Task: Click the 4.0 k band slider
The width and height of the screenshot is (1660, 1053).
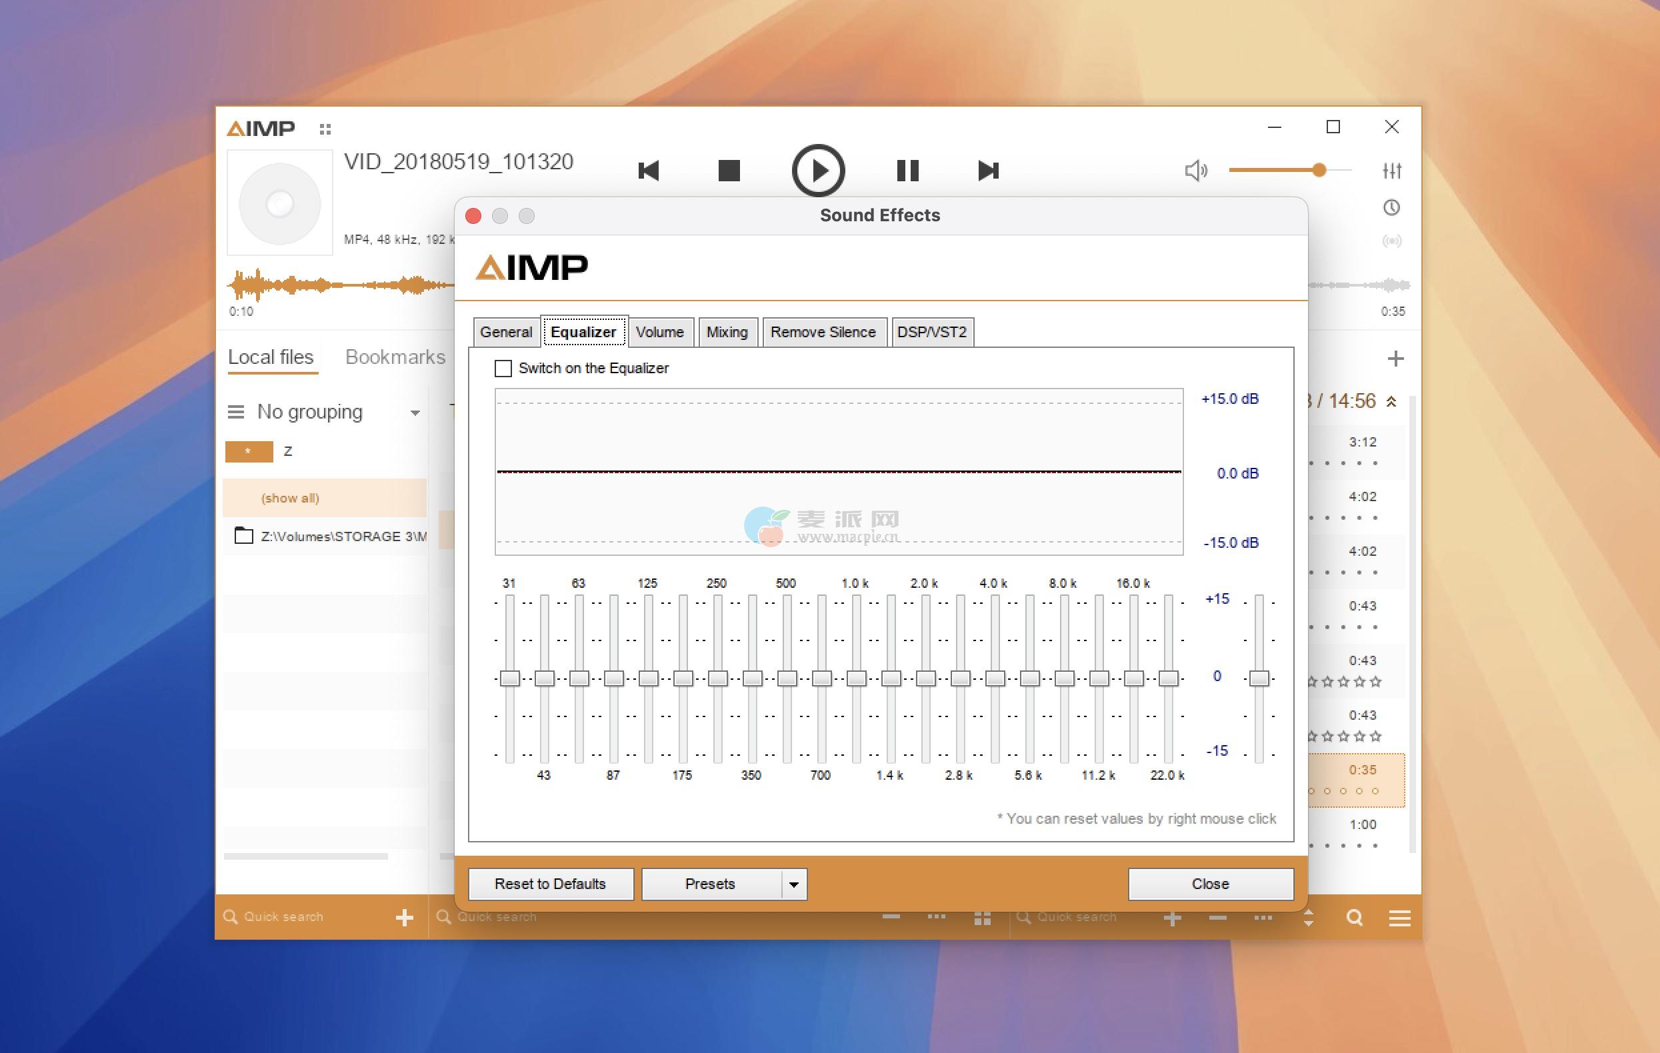Action: (995, 678)
